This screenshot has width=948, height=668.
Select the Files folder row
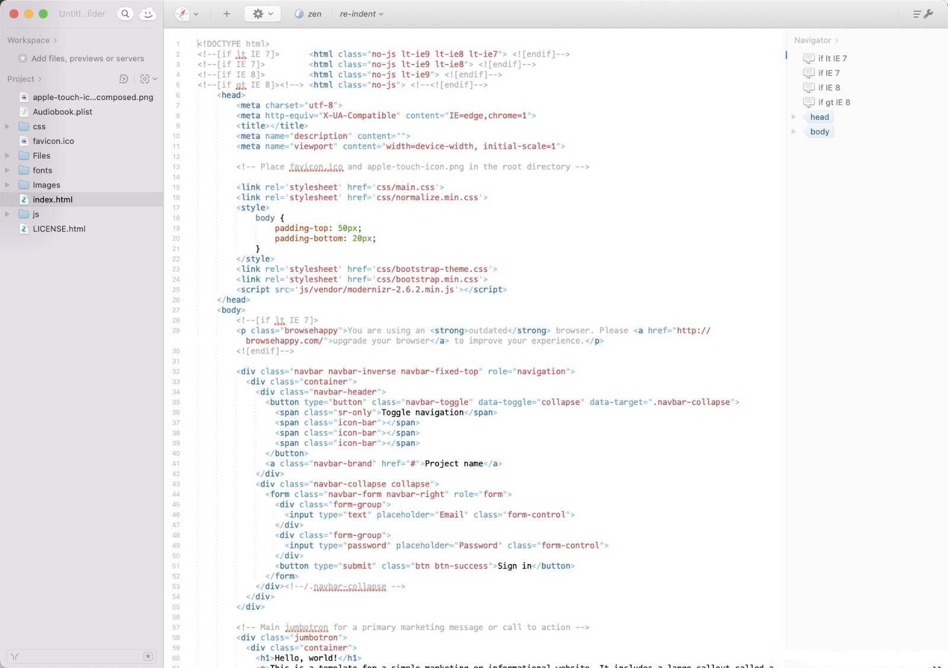click(x=82, y=156)
